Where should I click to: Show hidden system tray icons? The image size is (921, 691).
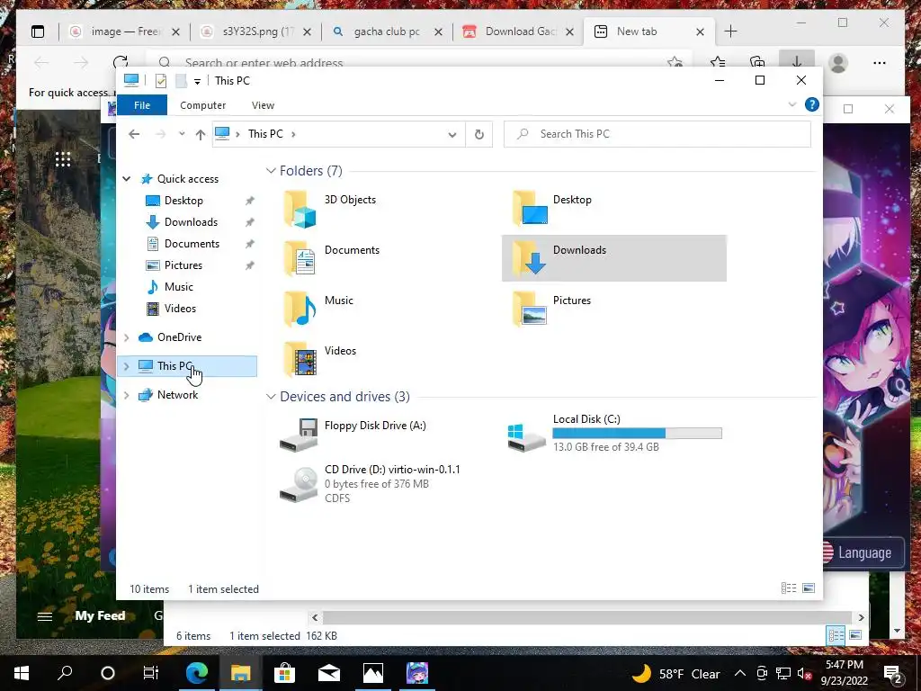(x=740, y=673)
